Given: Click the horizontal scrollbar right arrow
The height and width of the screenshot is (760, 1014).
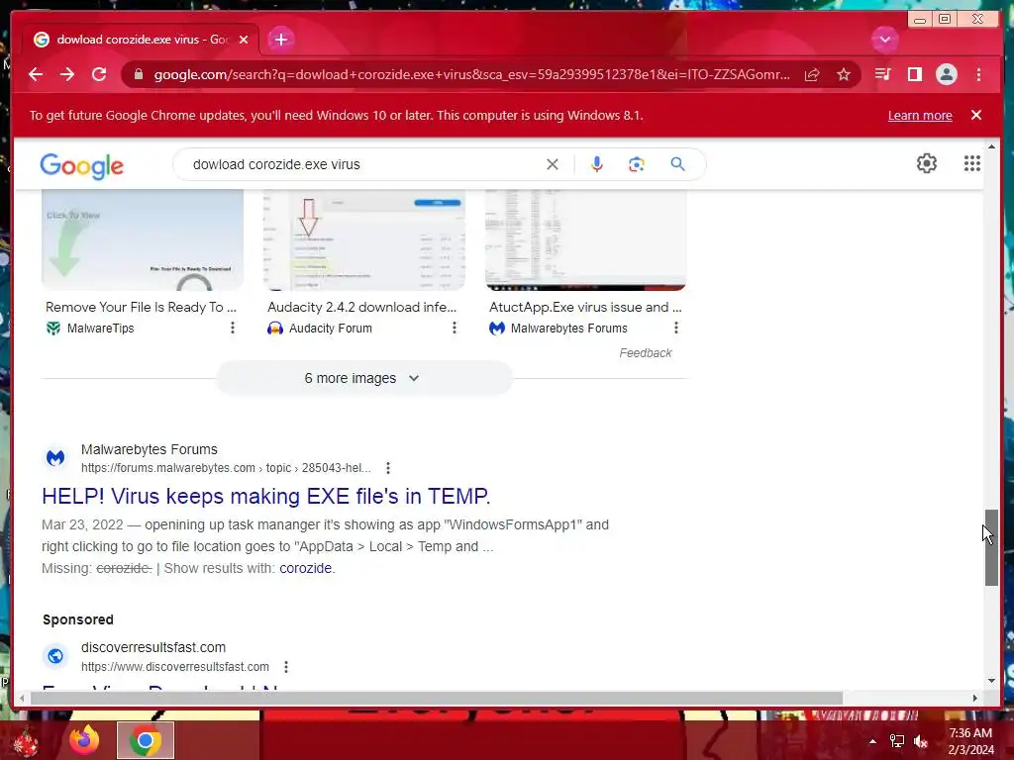Looking at the screenshot, I should [x=975, y=698].
